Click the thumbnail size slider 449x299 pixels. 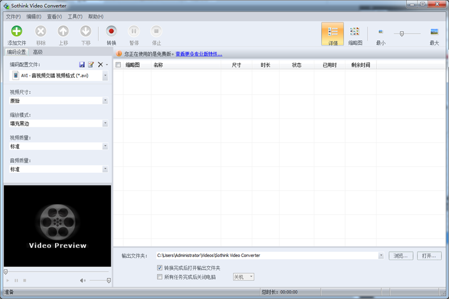coord(406,34)
